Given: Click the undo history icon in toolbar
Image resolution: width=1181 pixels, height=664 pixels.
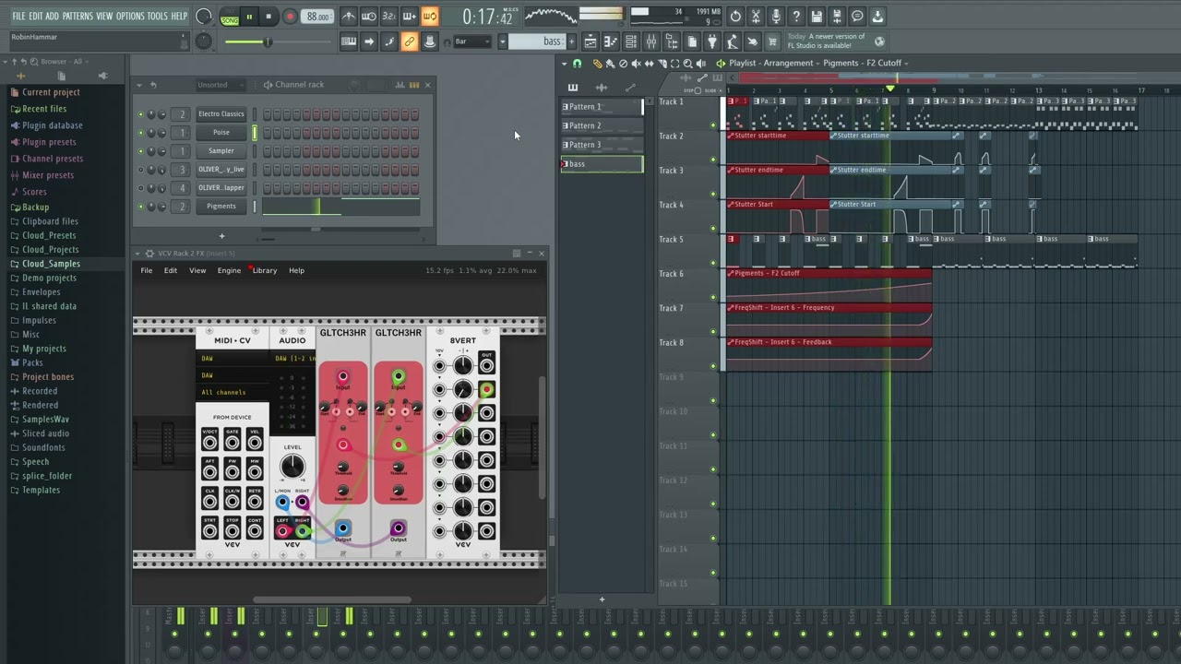Looking at the screenshot, I should coord(735,17).
